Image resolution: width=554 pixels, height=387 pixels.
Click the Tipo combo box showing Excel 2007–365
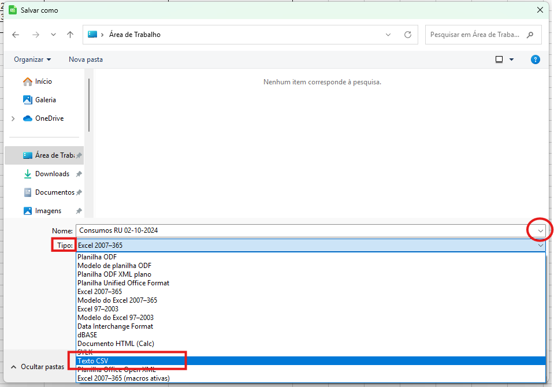click(x=311, y=245)
